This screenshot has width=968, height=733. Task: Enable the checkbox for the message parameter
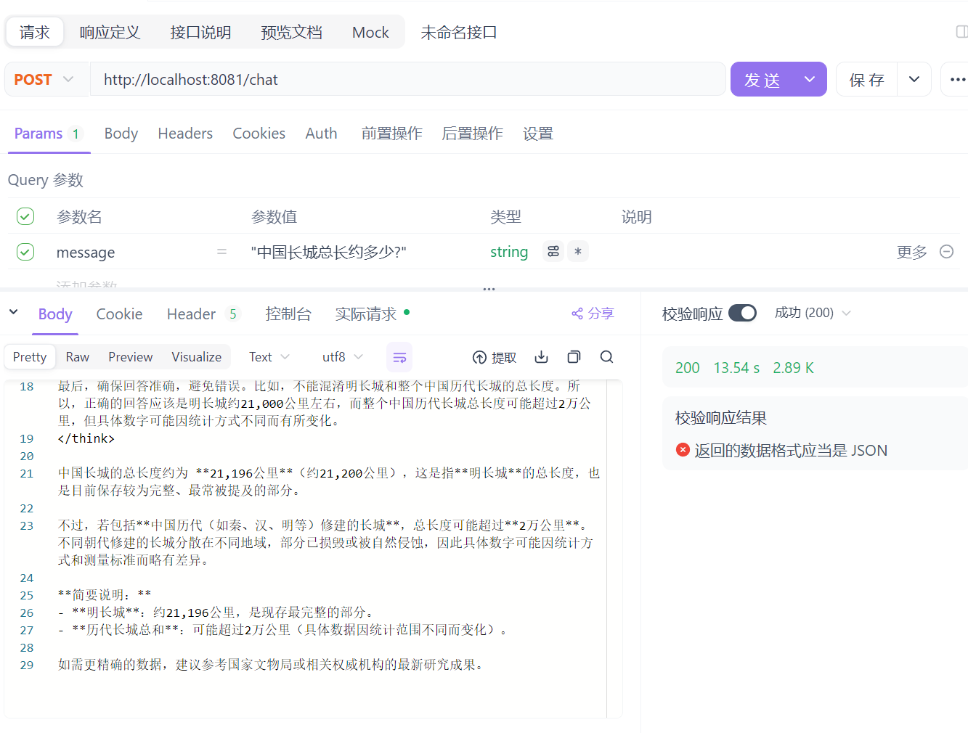pyautogui.click(x=25, y=251)
